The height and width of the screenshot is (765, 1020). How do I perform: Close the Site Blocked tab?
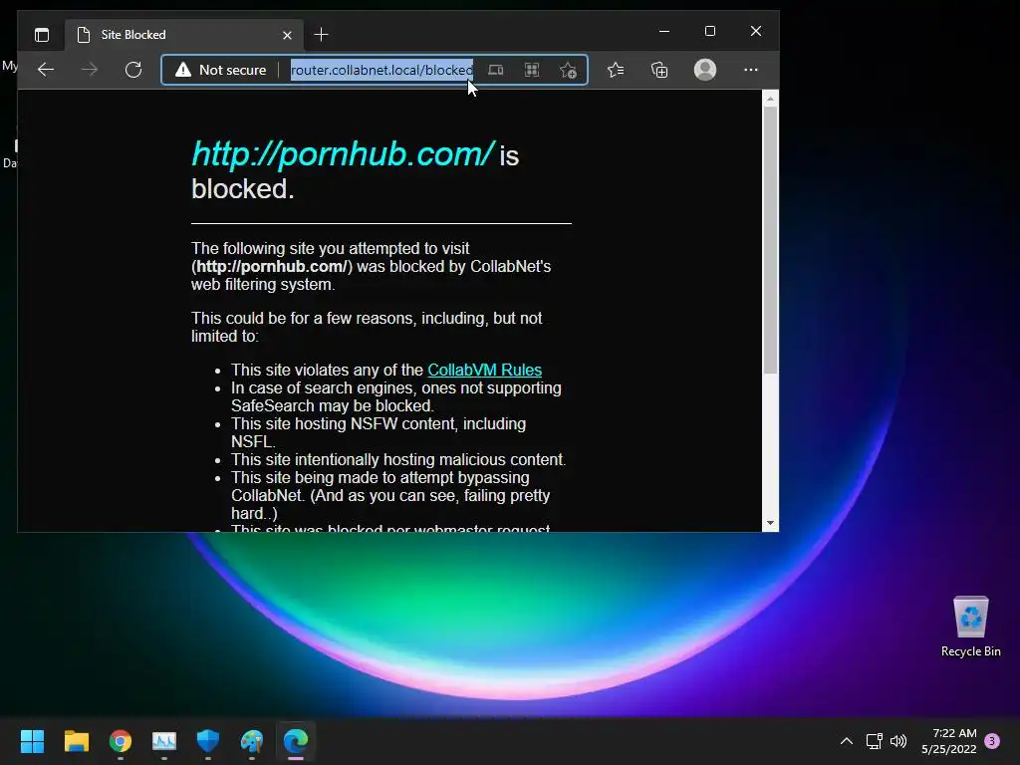pyautogui.click(x=287, y=35)
